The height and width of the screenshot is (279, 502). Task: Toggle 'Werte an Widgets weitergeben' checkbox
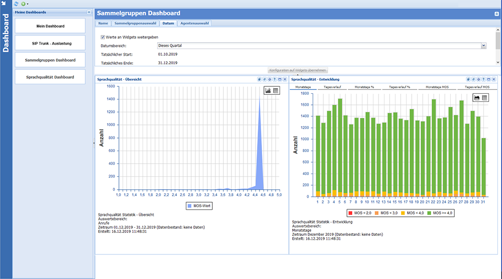(x=103, y=37)
